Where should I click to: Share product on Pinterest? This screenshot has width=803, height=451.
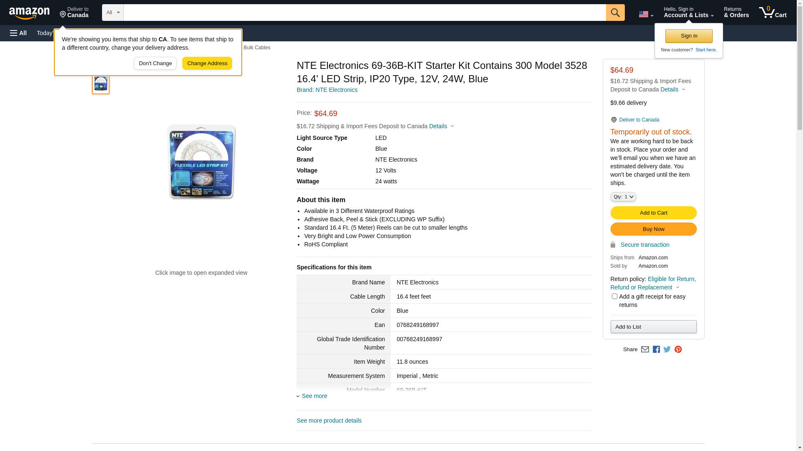pos(678,350)
